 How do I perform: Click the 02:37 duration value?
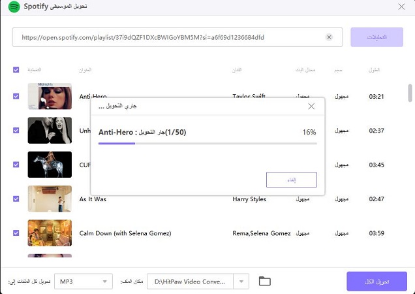click(377, 131)
